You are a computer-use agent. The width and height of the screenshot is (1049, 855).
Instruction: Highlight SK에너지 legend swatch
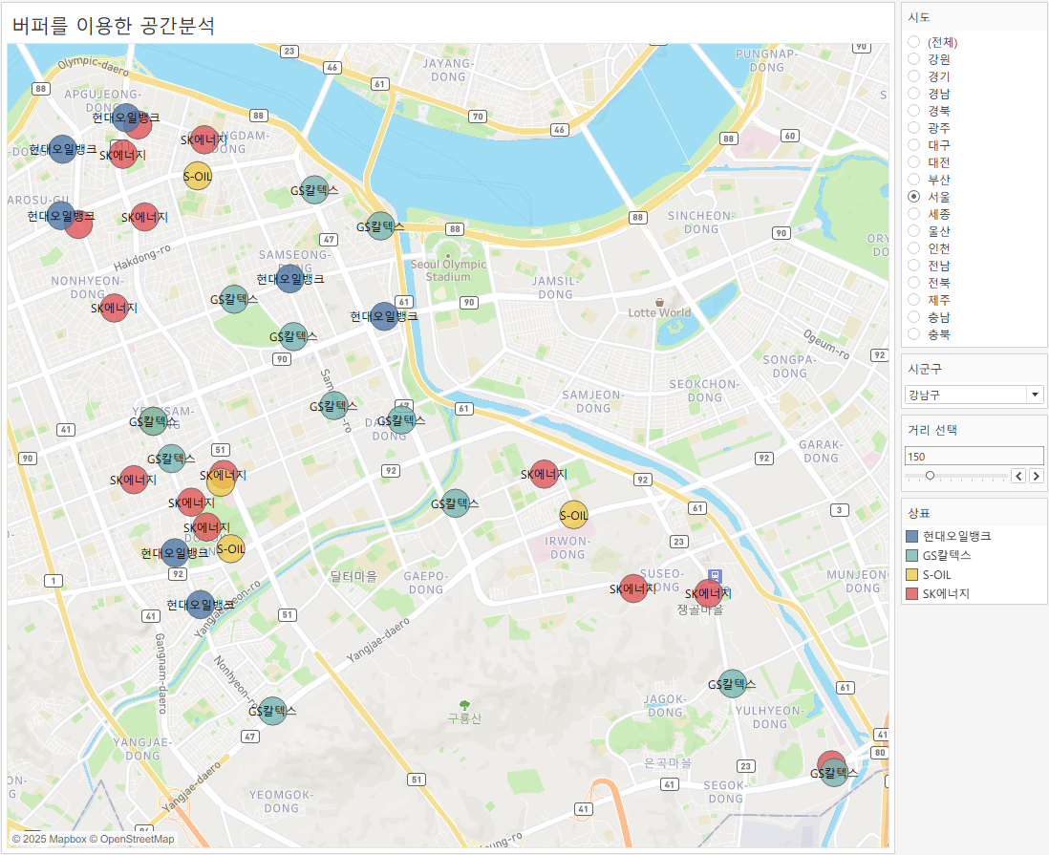tap(911, 593)
